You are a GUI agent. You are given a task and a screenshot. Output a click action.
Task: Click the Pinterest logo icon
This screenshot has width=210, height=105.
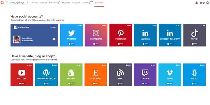[121, 33]
